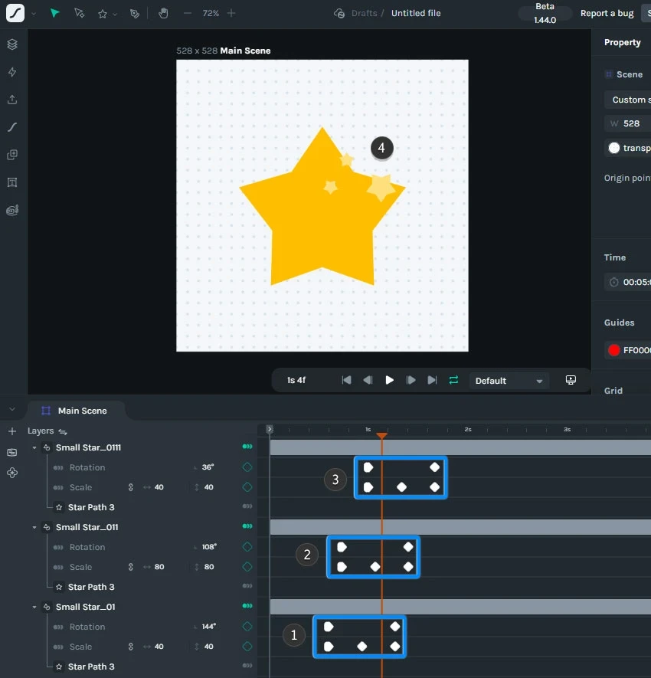Toggle Rotation keyframe diamond for Small Star_011
This screenshot has width=651, height=678.
pos(247,547)
